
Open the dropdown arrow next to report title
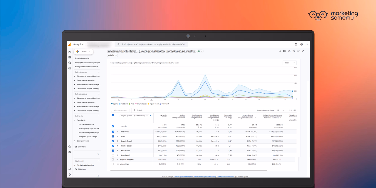pyautogui.click(x=202, y=51)
